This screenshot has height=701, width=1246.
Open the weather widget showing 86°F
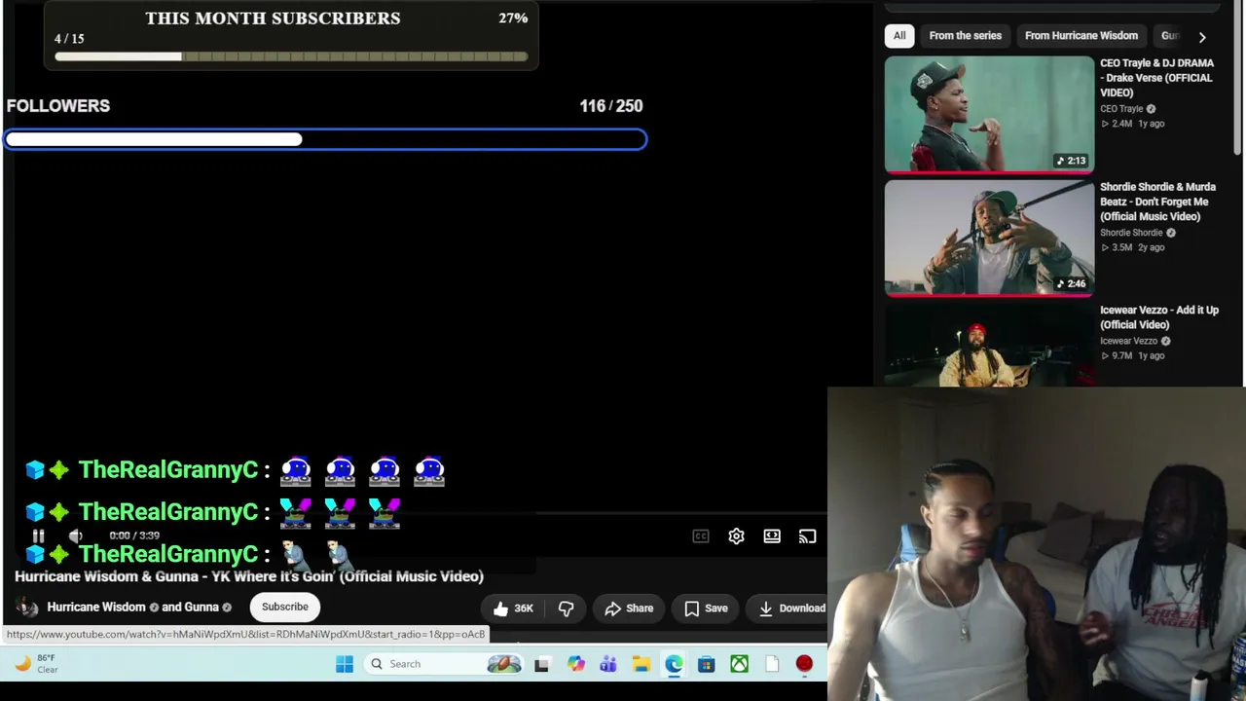(x=35, y=664)
